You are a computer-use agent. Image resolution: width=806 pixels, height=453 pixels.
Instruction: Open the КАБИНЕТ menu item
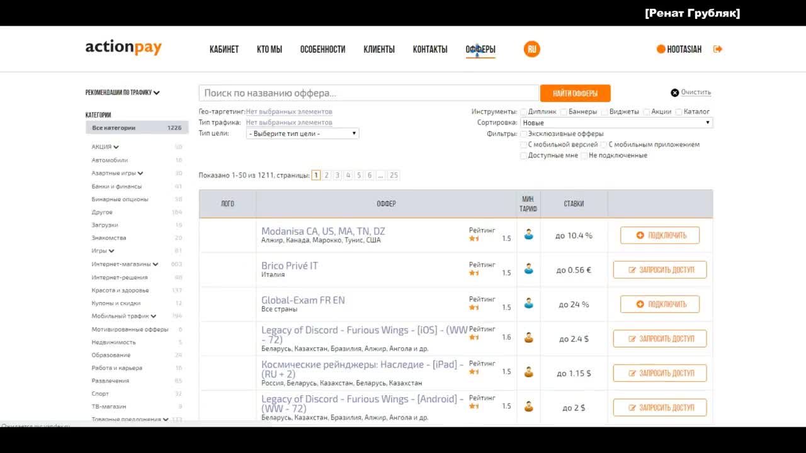pyautogui.click(x=224, y=49)
